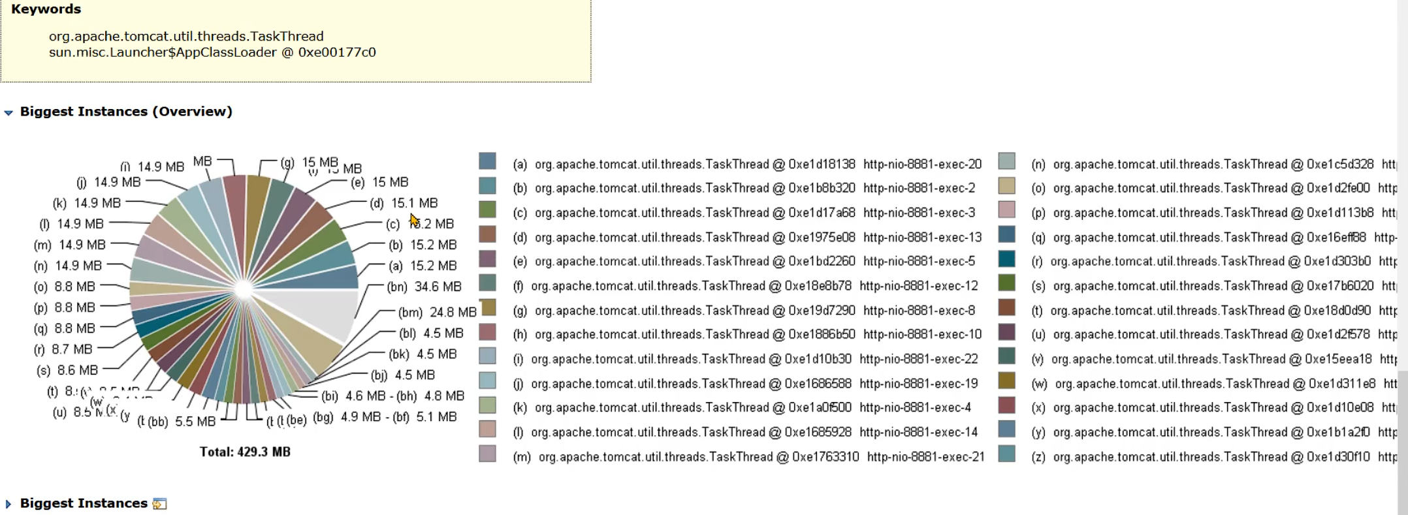Expand the Biggest Instances section
1408x515 pixels.
click(x=8, y=504)
